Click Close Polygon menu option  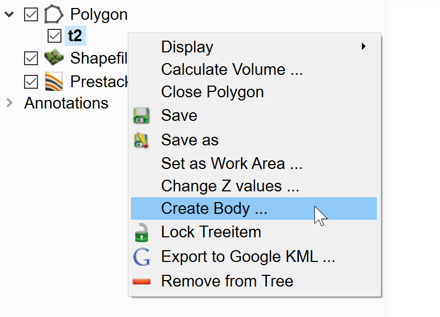[x=212, y=92]
